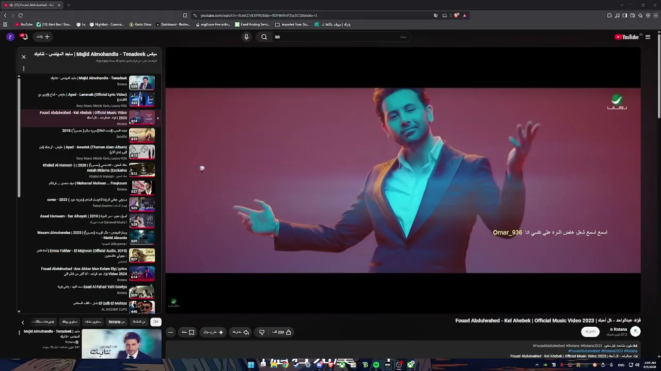The image size is (661, 371).
Task: Open the purple account avatar menu
Action: 10,37
